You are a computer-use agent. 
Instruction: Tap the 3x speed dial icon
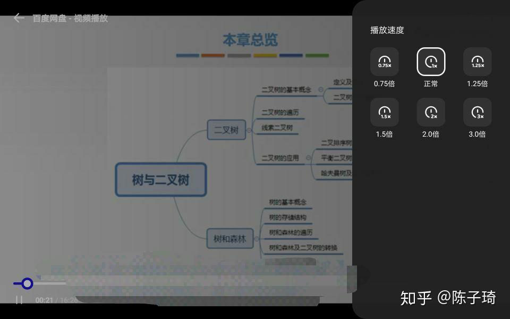(x=477, y=113)
